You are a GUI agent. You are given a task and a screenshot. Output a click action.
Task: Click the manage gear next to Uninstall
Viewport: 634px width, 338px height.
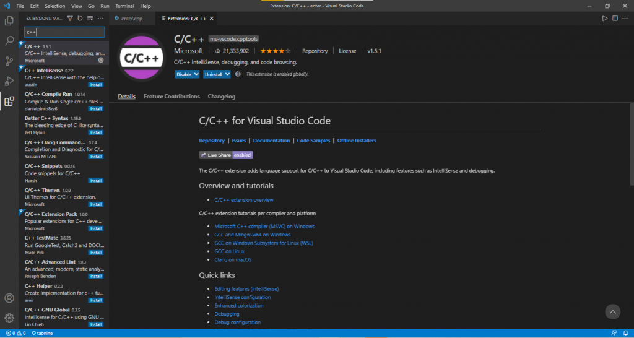[238, 74]
